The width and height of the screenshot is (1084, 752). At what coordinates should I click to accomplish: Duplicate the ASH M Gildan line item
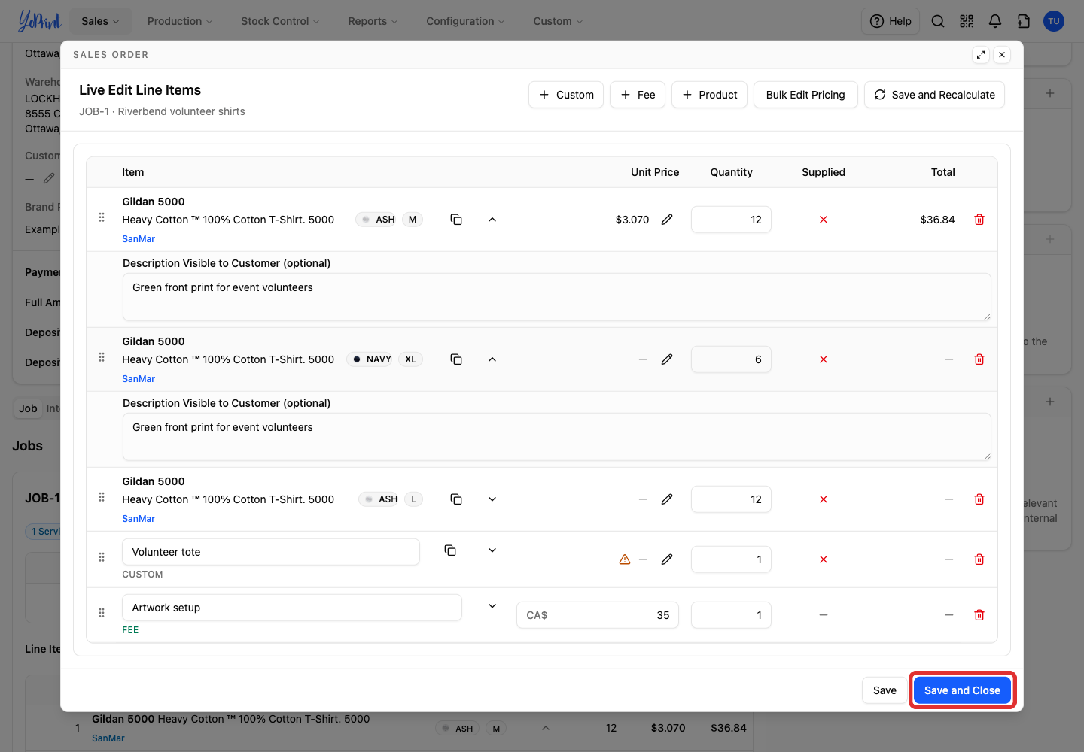click(456, 220)
